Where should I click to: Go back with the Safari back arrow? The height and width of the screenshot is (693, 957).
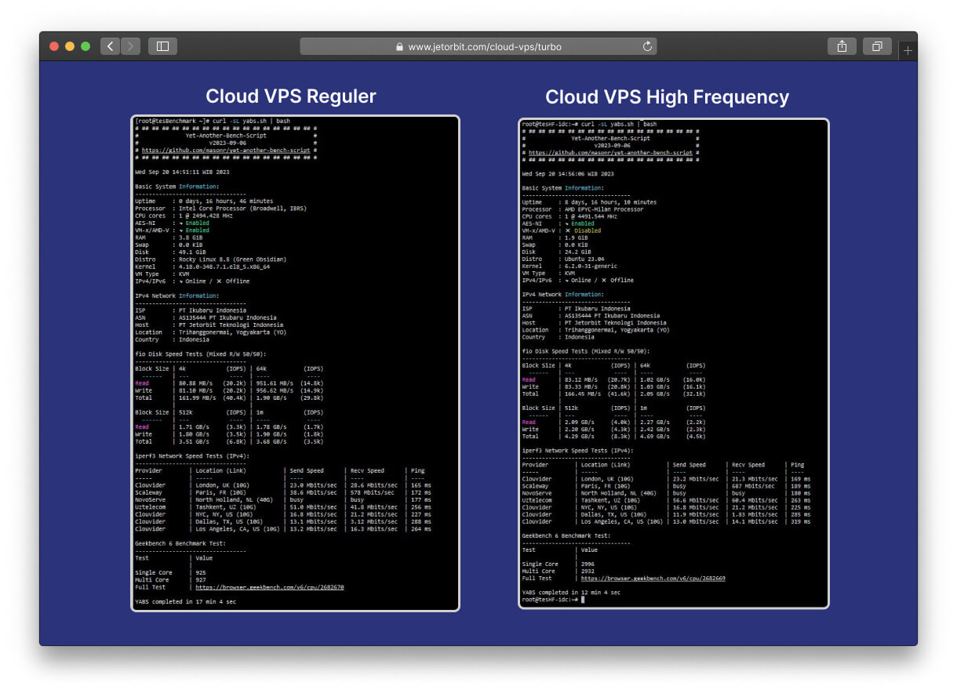coord(111,46)
